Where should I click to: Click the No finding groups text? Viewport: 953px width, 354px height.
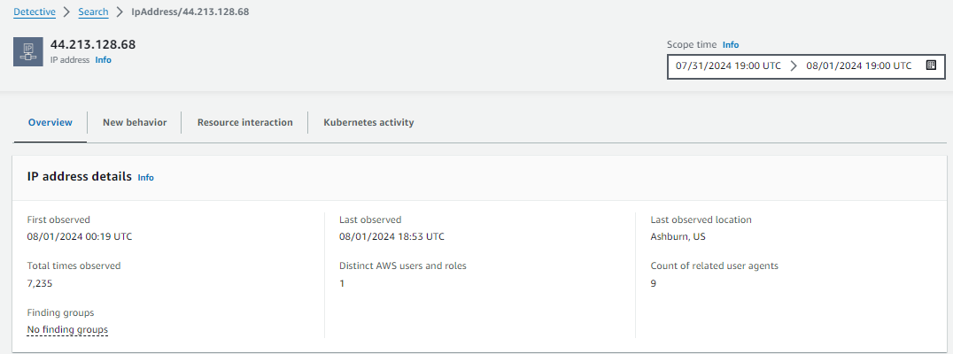click(67, 330)
